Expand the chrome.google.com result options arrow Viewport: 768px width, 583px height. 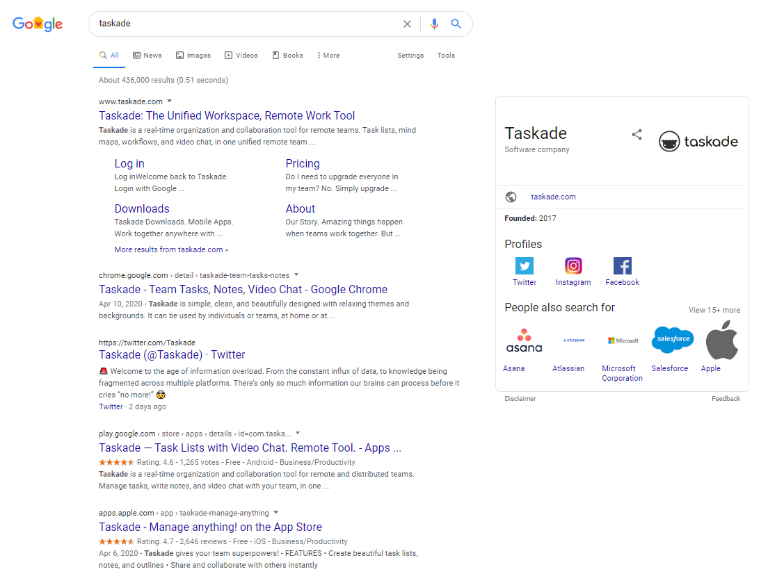pos(296,275)
